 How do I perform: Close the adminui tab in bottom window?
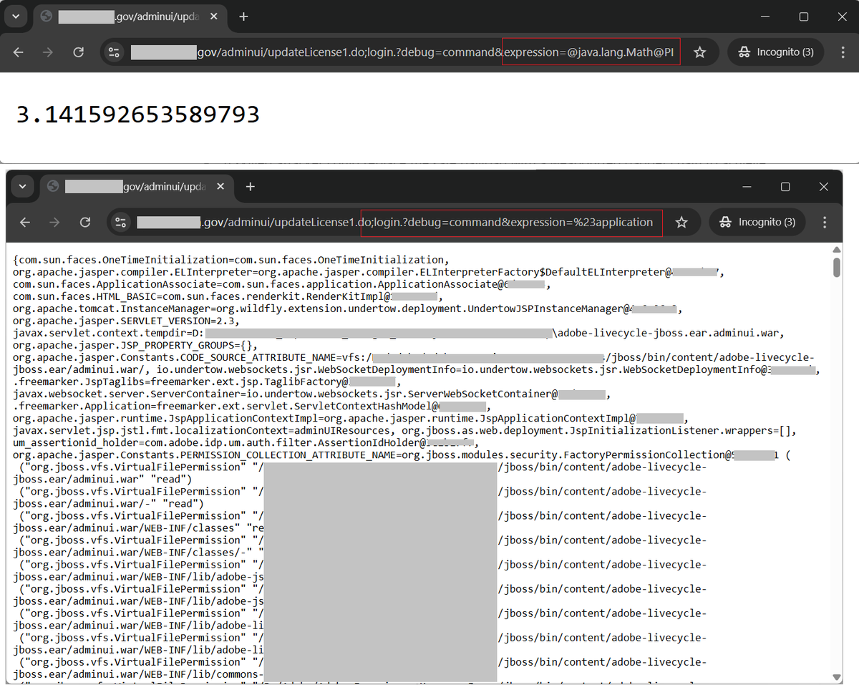click(220, 187)
